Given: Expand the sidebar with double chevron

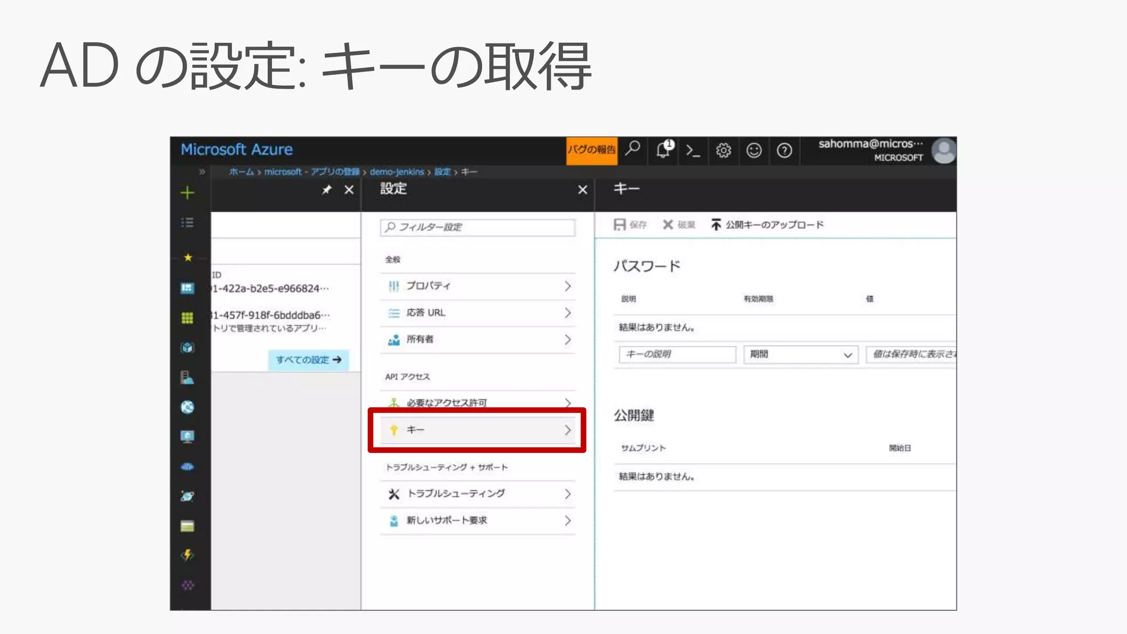Looking at the screenshot, I should [202, 172].
